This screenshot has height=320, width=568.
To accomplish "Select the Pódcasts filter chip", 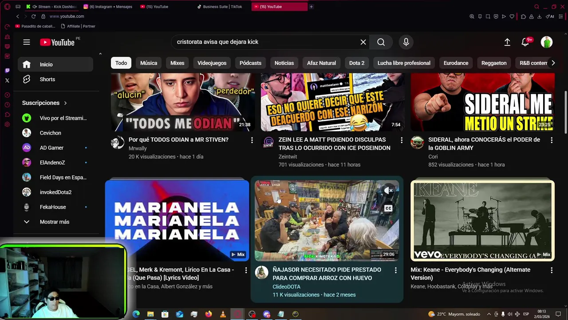I will 250,63.
